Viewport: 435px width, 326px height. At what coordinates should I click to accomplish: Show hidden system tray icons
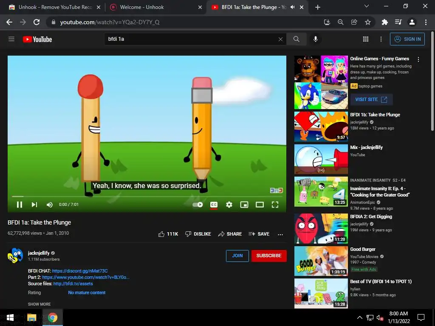(359, 318)
